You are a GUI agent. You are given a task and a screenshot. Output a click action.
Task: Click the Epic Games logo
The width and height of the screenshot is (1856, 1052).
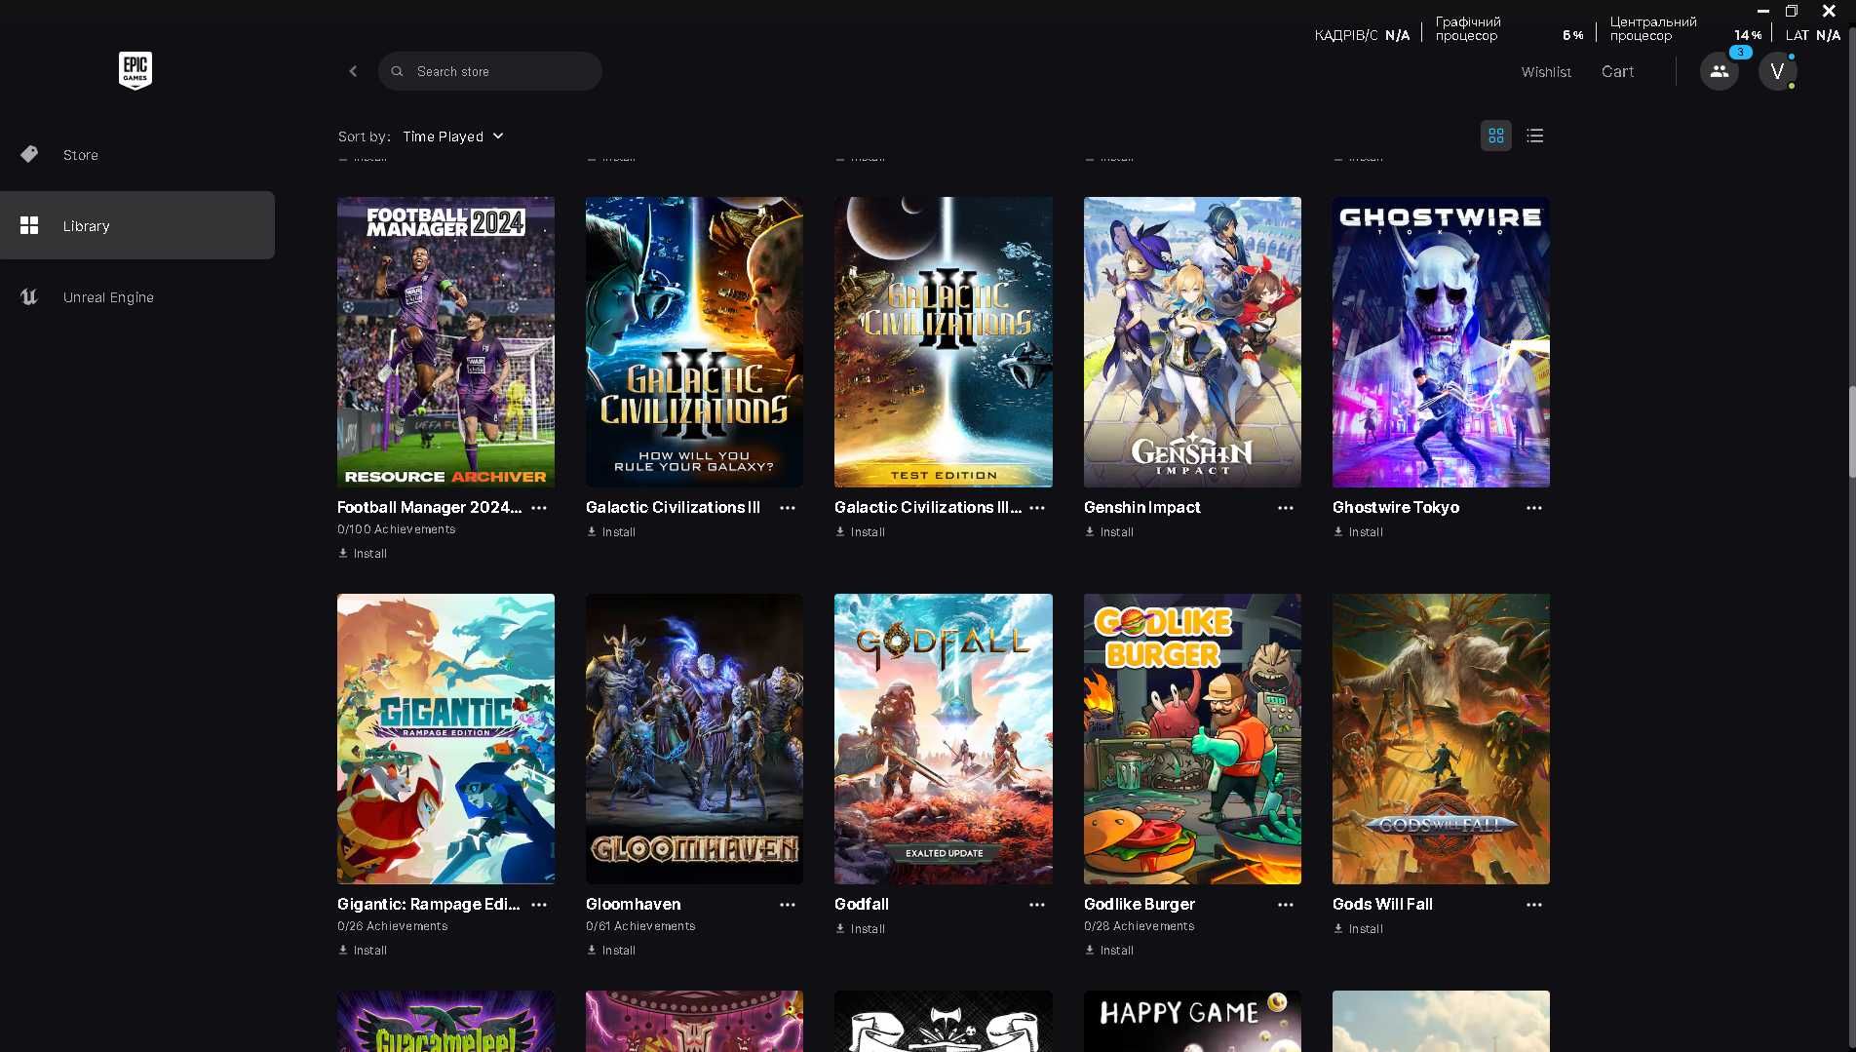point(135,70)
